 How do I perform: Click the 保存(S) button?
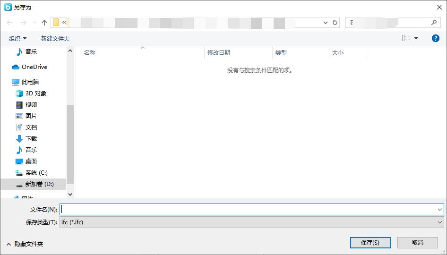(x=370, y=242)
